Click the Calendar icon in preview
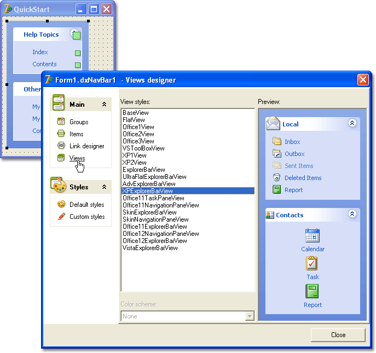The image size is (376, 353). [313, 236]
